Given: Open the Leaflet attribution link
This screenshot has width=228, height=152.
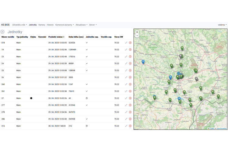Looking at the screenshot, I should coord(211,129).
